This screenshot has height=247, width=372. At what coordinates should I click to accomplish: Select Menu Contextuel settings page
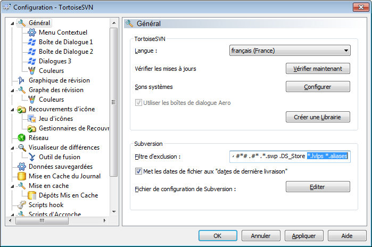pos(63,32)
